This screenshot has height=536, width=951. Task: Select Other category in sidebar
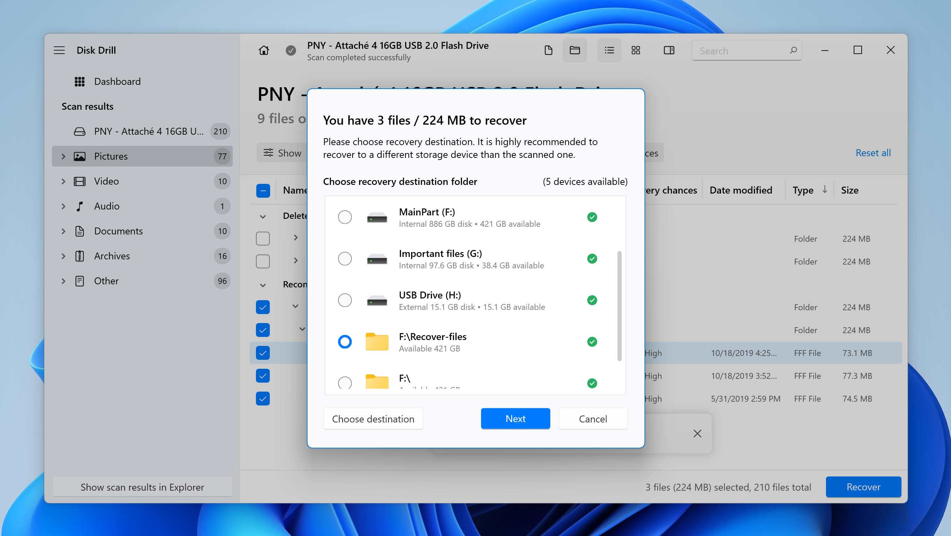pos(142,281)
